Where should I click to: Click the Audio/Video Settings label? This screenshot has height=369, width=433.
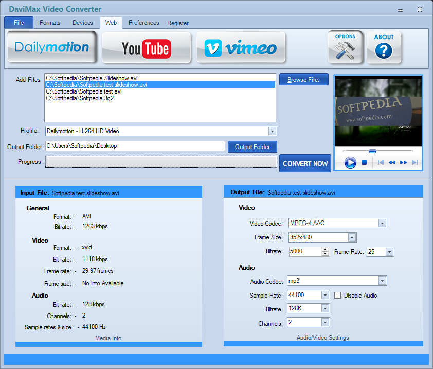322,338
